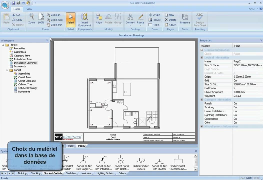Image resolution: width=263 pixels, height=180 pixels.
Task: Open Insert Equipment
Action: 85,20
